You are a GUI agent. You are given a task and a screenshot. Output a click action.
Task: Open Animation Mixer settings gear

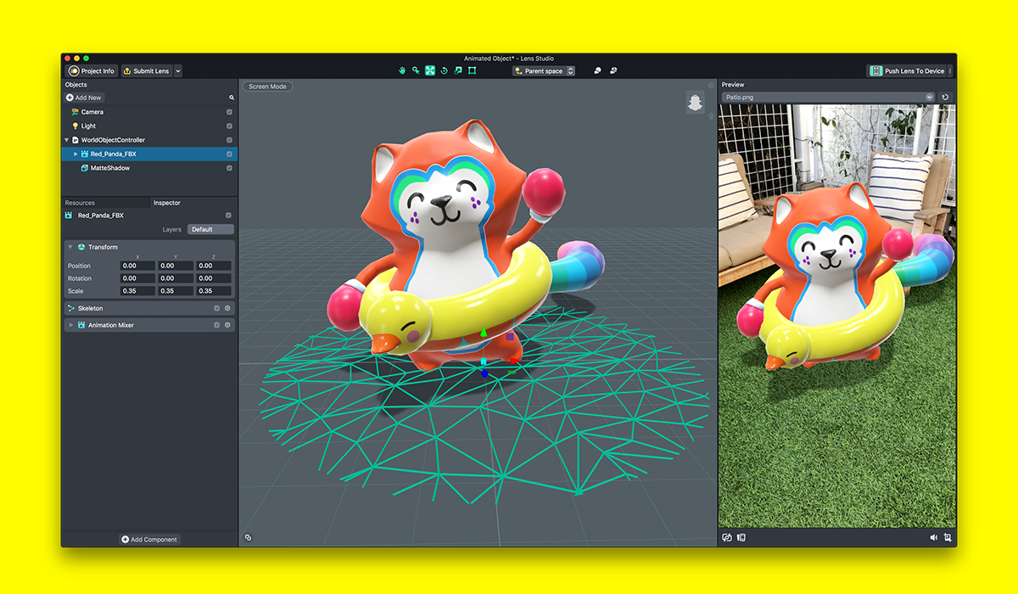[227, 325]
